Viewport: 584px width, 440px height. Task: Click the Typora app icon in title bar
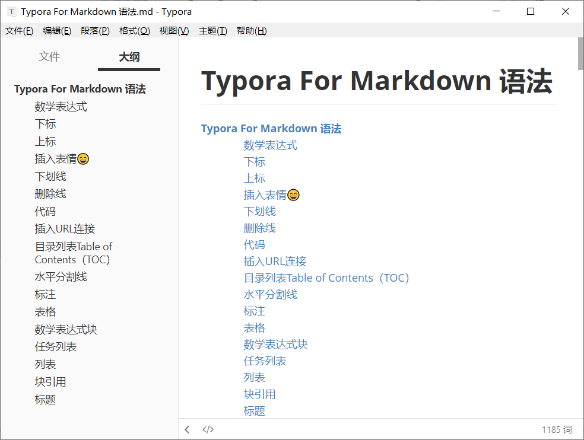click(x=11, y=11)
